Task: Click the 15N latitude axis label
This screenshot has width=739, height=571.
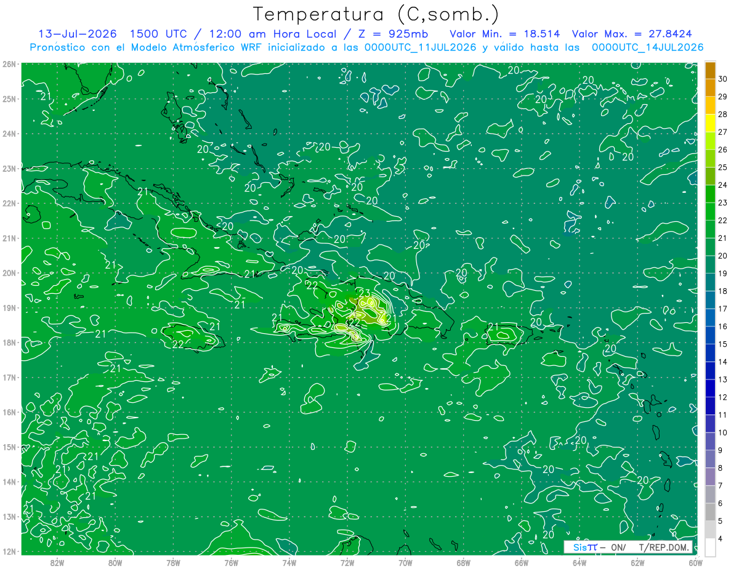Action: pyautogui.click(x=9, y=447)
